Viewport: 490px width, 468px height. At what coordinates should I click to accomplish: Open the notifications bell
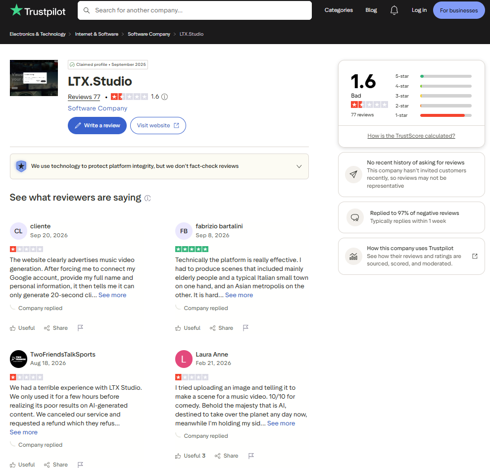click(394, 10)
